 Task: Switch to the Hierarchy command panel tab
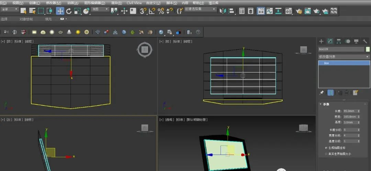(339, 41)
